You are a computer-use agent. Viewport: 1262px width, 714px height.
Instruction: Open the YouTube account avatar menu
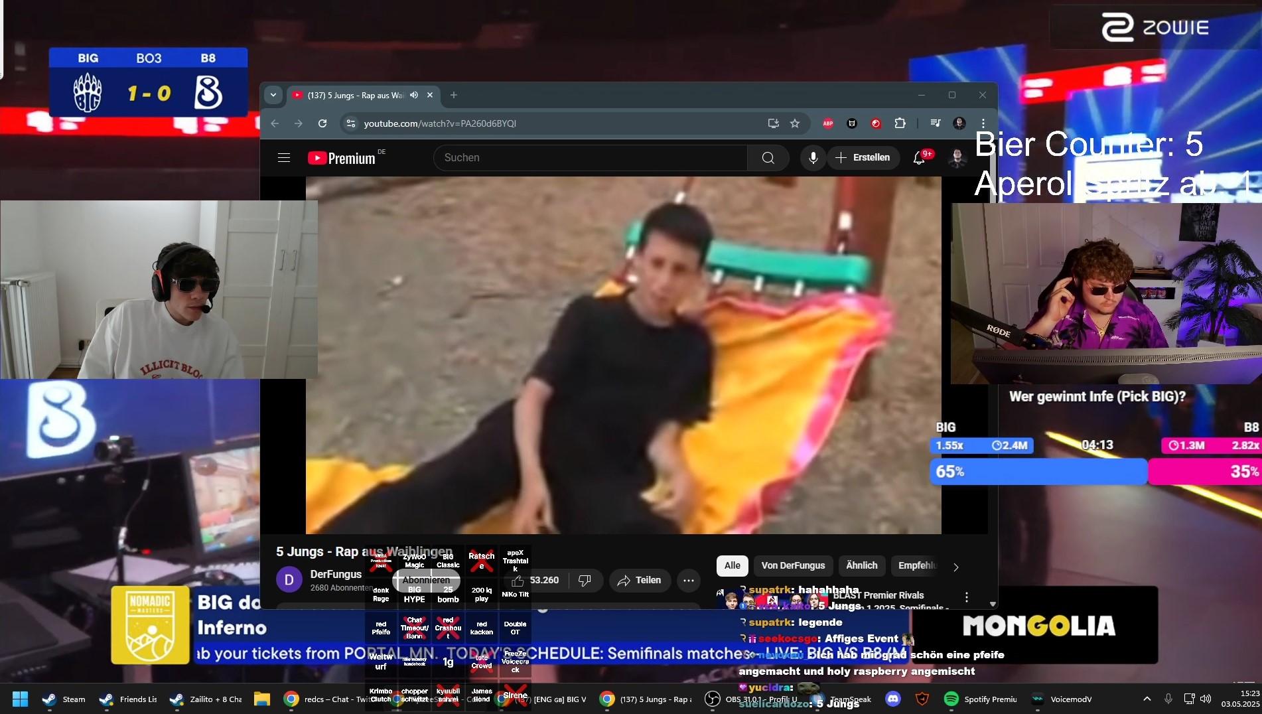[x=957, y=158]
